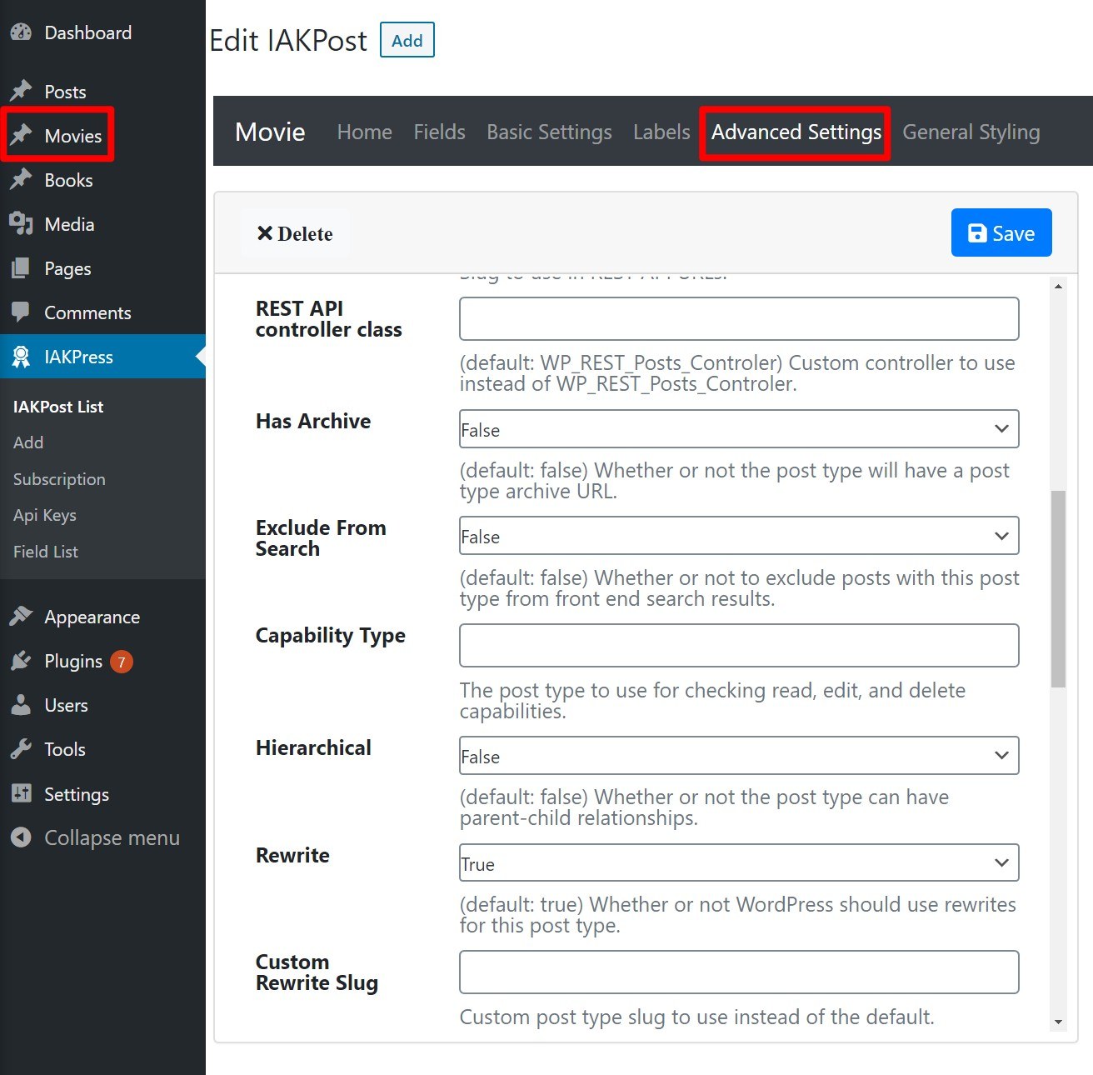The width and height of the screenshot is (1093, 1075).
Task: Collapse the admin sidebar menu
Action: [102, 837]
